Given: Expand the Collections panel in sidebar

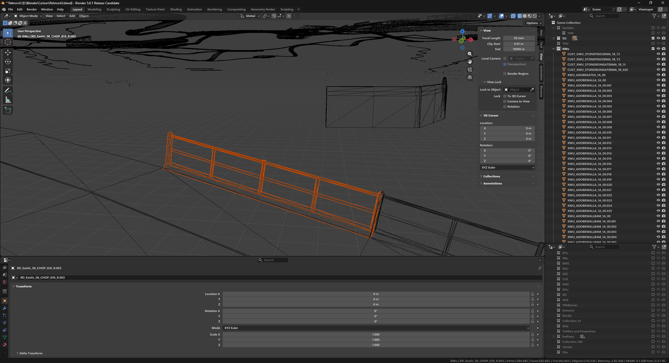Looking at the screenshot, I should [x=491, y=176].
